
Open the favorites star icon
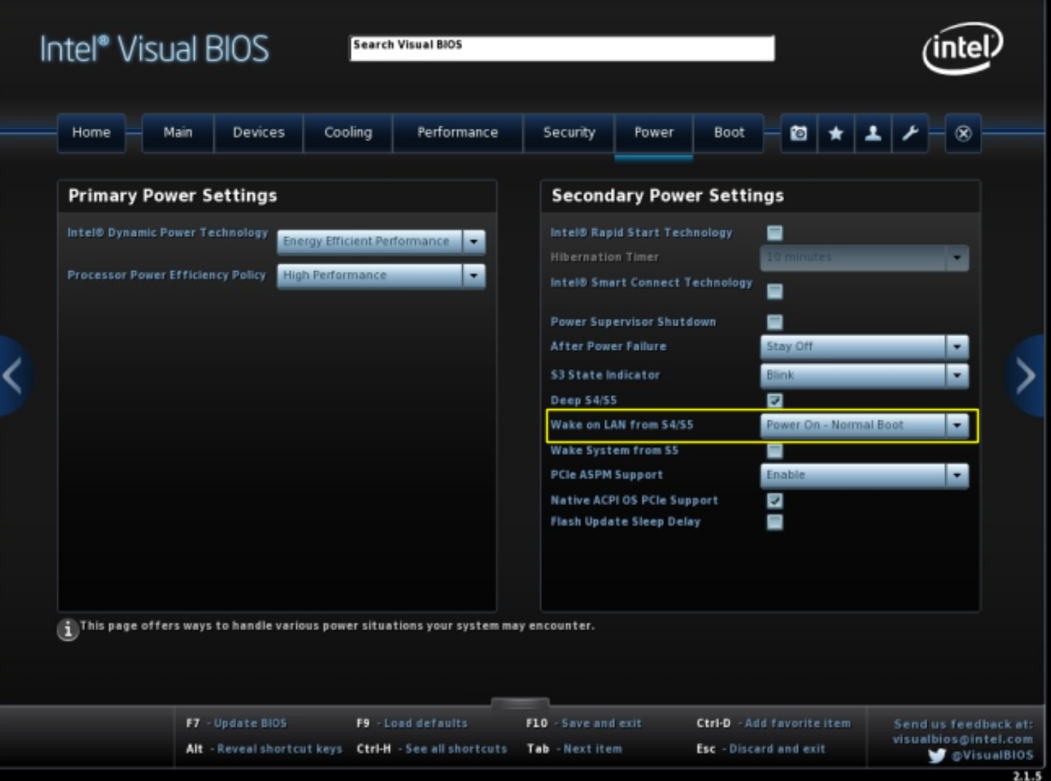click(x=836, y=133)
